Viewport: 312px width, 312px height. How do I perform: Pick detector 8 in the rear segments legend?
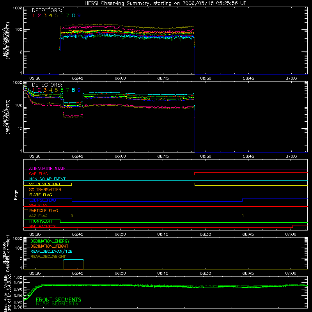point(73,90)
